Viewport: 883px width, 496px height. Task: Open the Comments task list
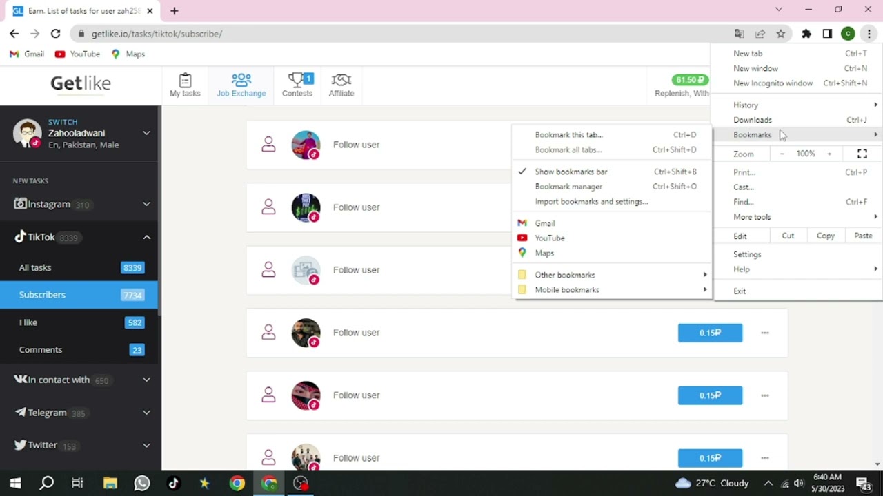tap(80, 350)
